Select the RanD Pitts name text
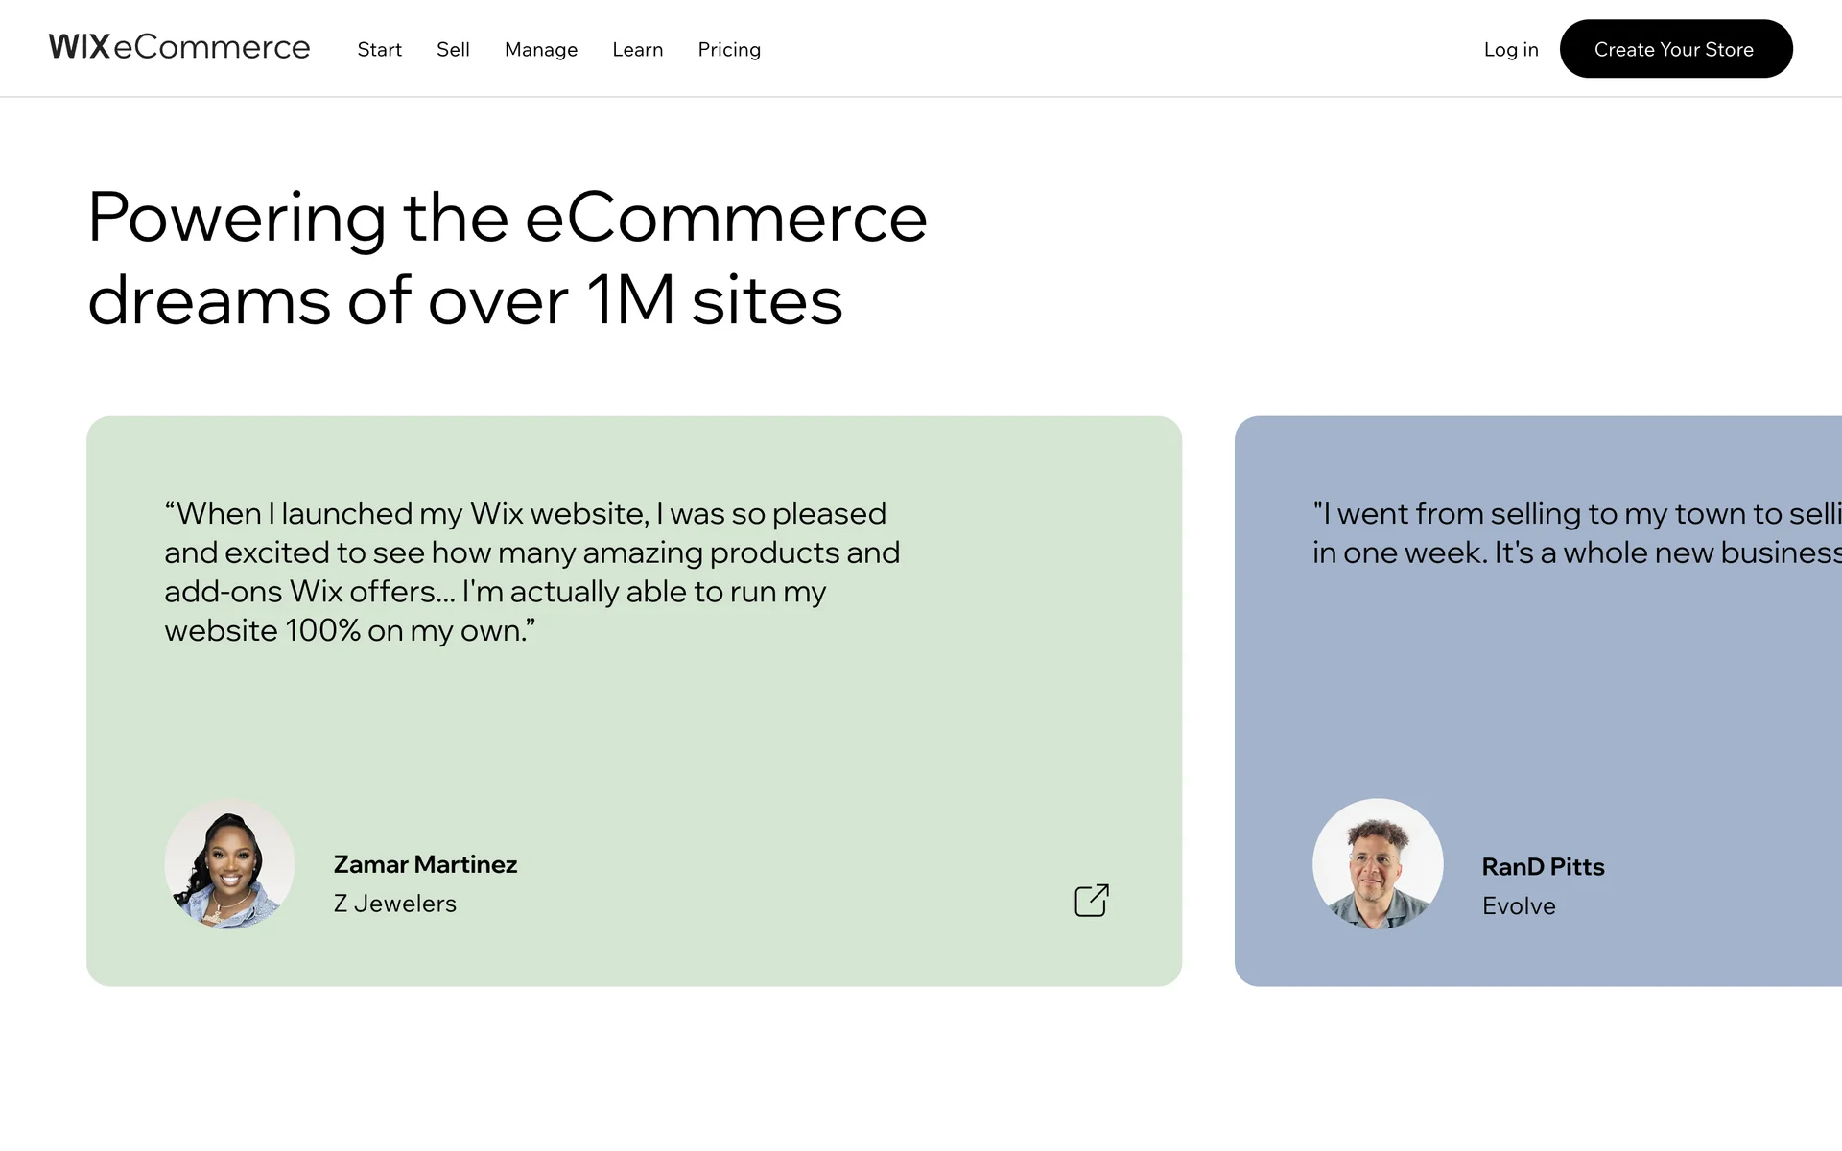The image size is (1842, 1151). [x=1543, y=867]
